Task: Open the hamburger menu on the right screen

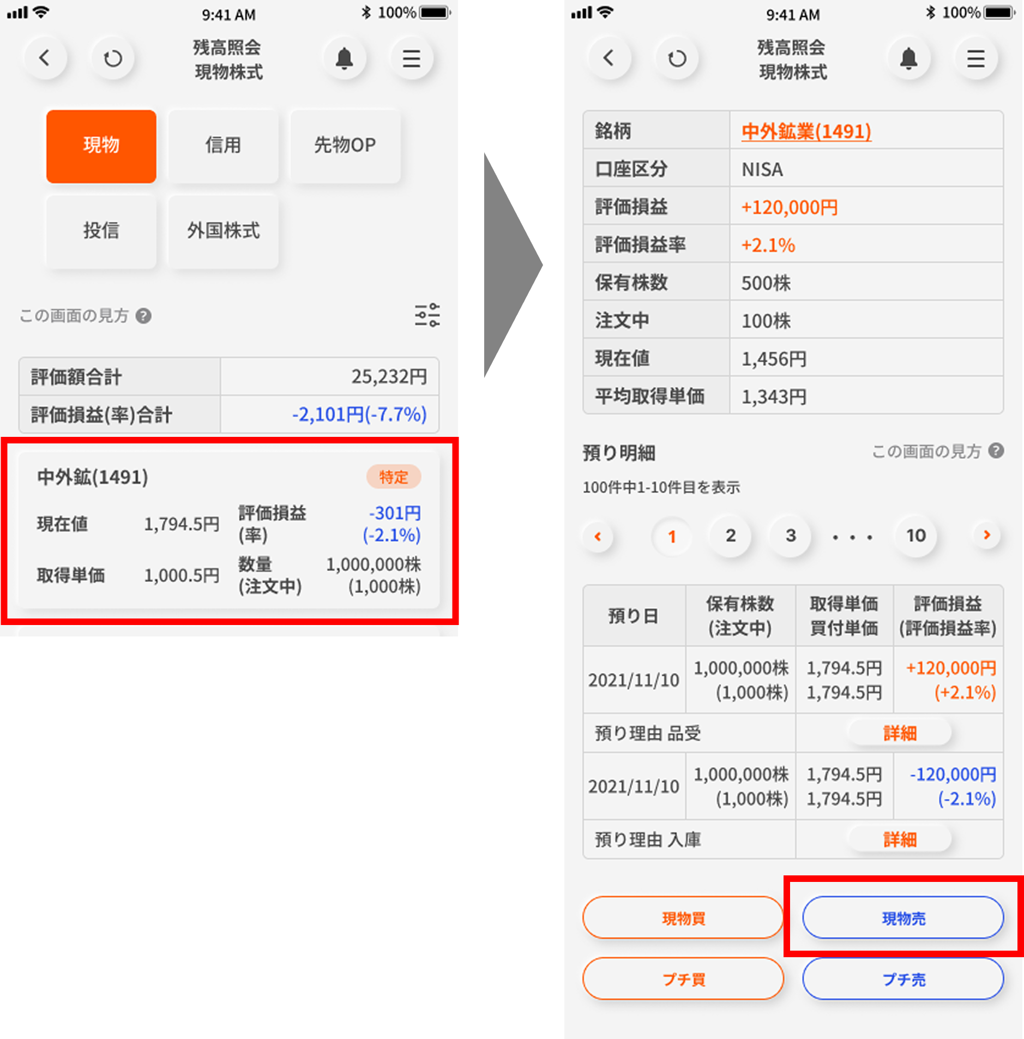Action: click(x=975, y=58)
